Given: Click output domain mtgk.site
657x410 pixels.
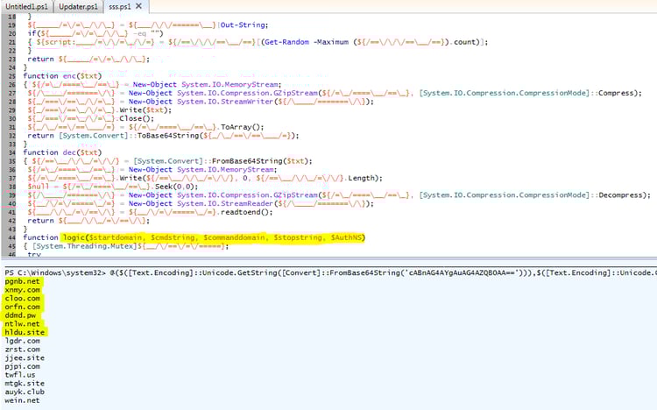Looking at the screenshot, I should pos(25,384).
